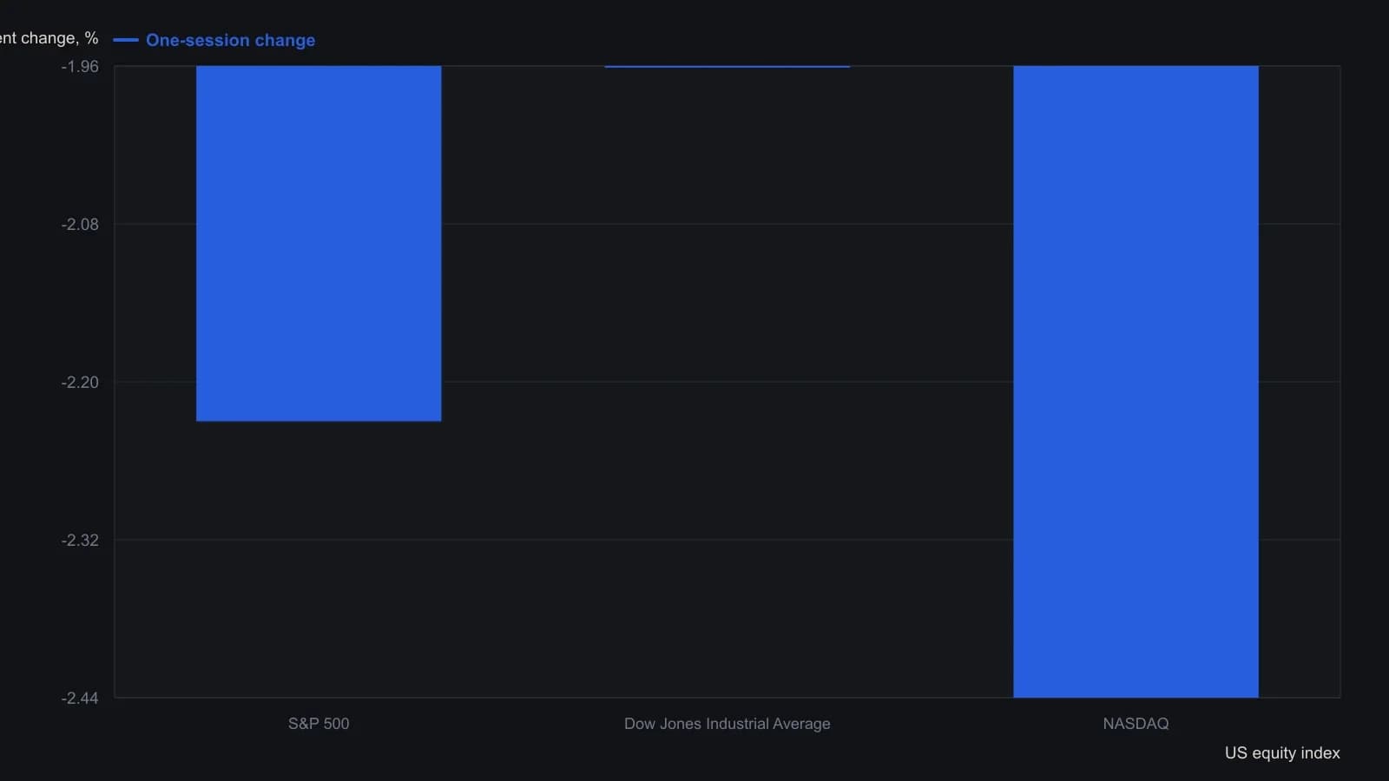Click the US equity index axis title
The height and width of the screenshot is (781, 1389).
point(1282,753)
